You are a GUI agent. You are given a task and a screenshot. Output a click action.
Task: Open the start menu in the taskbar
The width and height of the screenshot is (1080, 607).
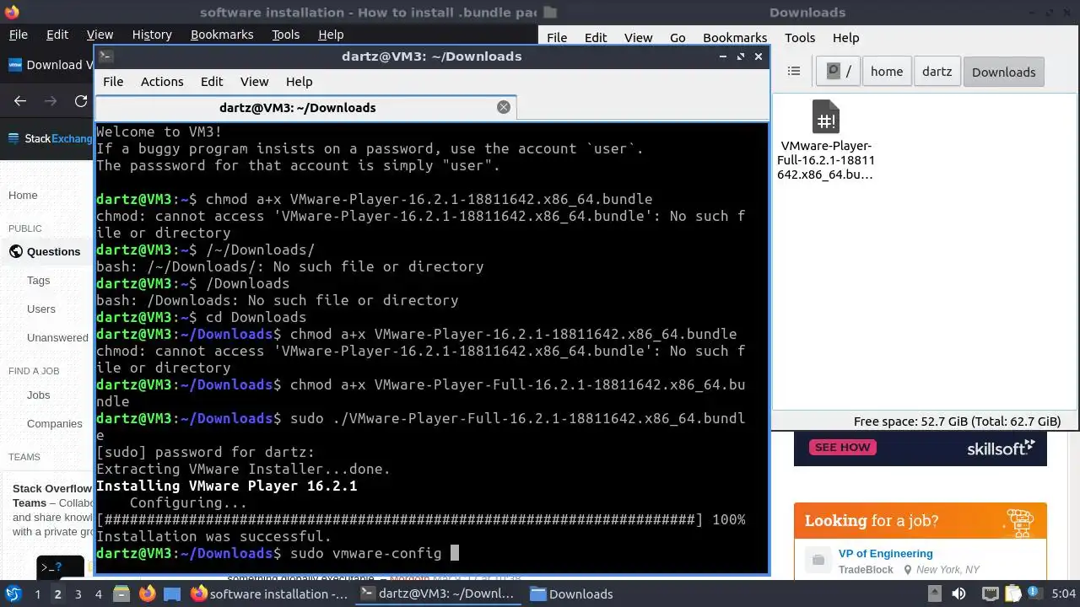coord(13,594)
